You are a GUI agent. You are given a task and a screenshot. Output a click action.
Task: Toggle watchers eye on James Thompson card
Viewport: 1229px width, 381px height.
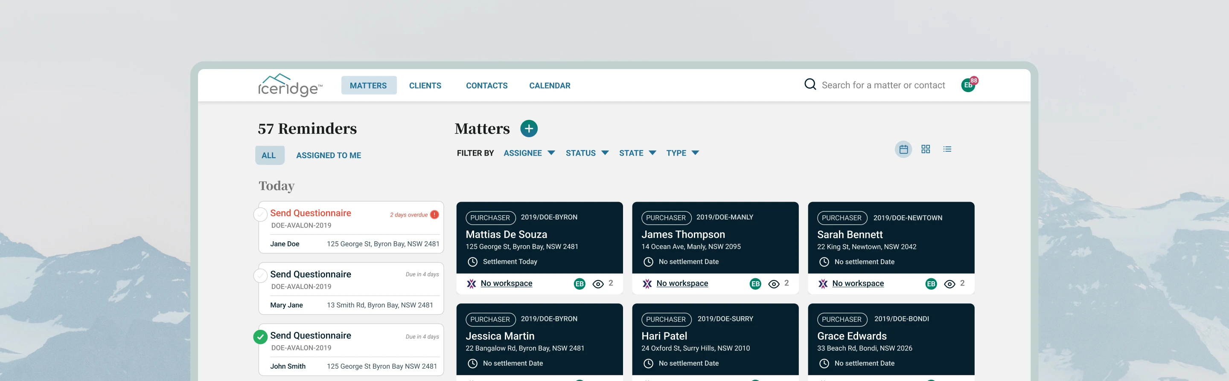[x=774, y=284]
